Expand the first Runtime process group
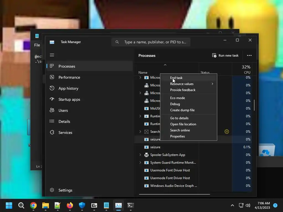Screen dimensions: 283x212 140,116
